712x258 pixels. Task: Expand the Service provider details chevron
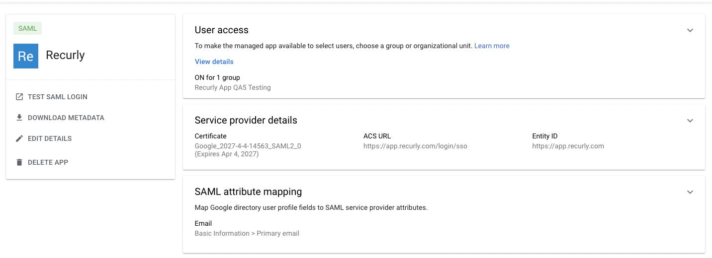point(690,121)
